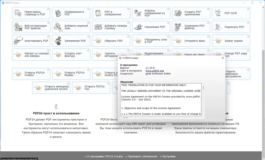The height and width of the screenshot is (160, 265).
Task: Favorite the Переставить страницы в PDF tile star
Action: tap(48, 9)
